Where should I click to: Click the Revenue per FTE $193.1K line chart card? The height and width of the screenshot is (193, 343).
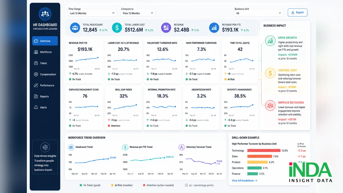tap(84, 61)
